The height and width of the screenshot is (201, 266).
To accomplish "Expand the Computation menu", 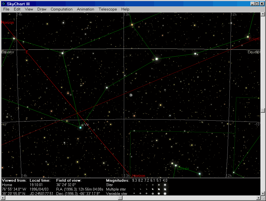I will point(62,9).
